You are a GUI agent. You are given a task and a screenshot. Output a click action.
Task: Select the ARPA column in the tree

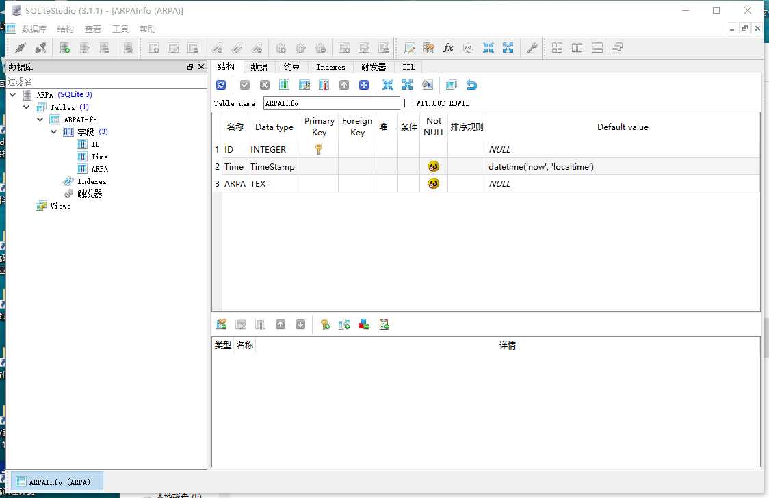coord(100,168)
